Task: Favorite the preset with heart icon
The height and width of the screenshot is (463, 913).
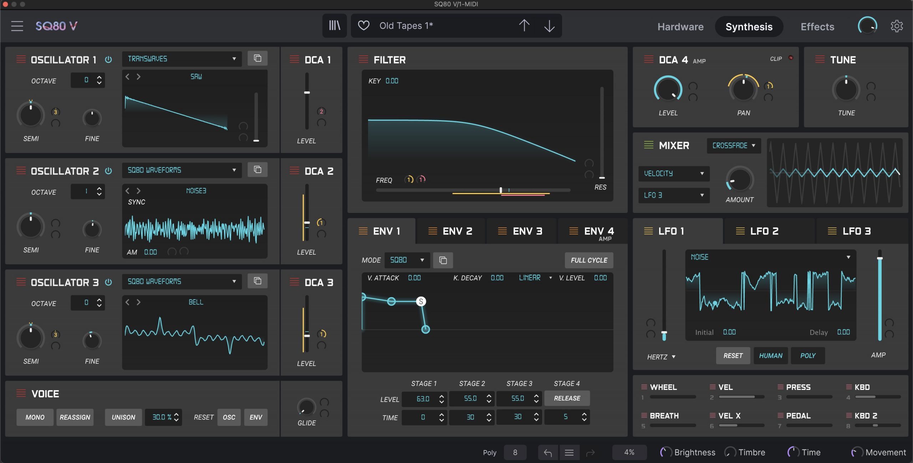Action: point(363,25)
